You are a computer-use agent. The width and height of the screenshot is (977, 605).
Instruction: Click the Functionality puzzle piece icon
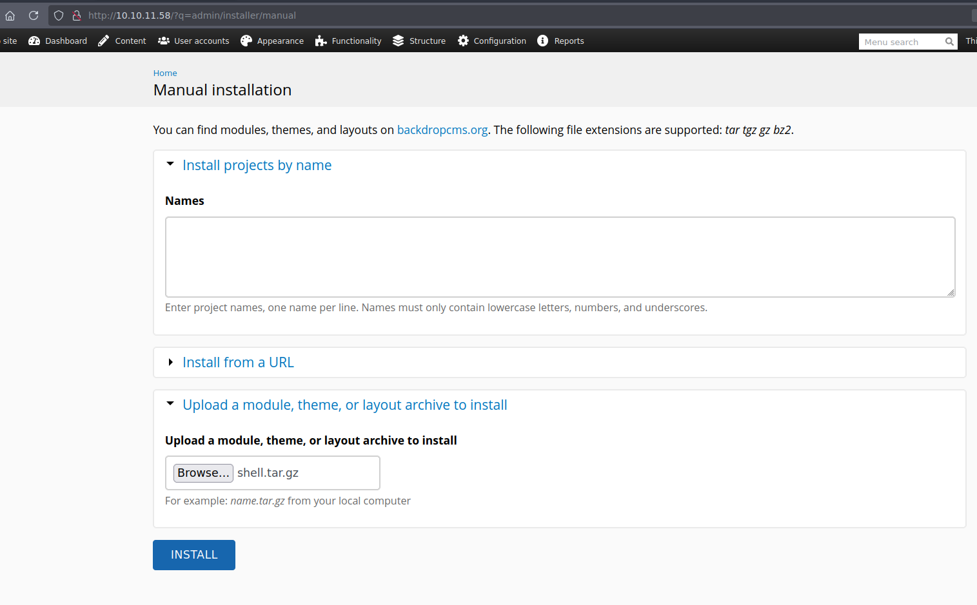(321, 41)
